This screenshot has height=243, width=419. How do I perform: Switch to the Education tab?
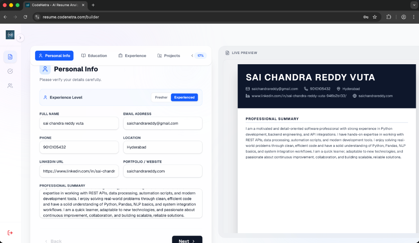[94, 55]
